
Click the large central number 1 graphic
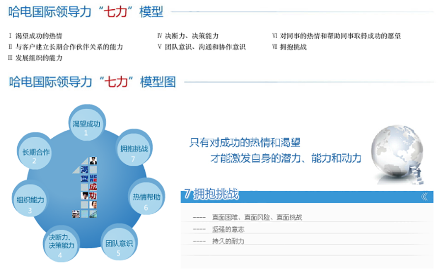coord(86,187)
